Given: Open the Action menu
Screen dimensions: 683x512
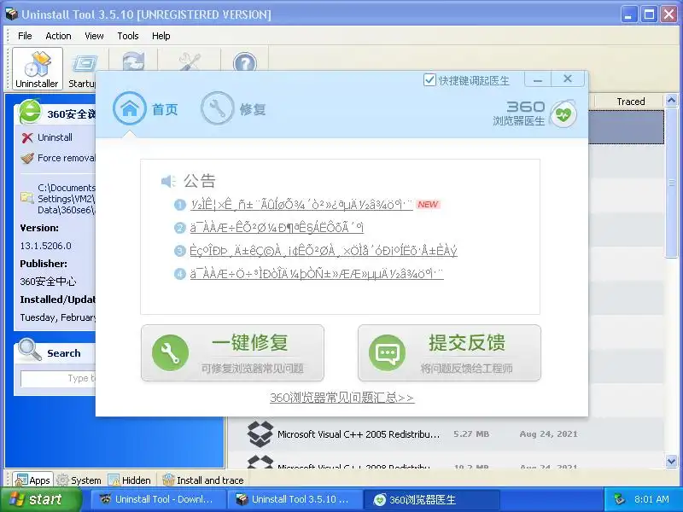Looking at the screenshot, I should tap(58, 36).
